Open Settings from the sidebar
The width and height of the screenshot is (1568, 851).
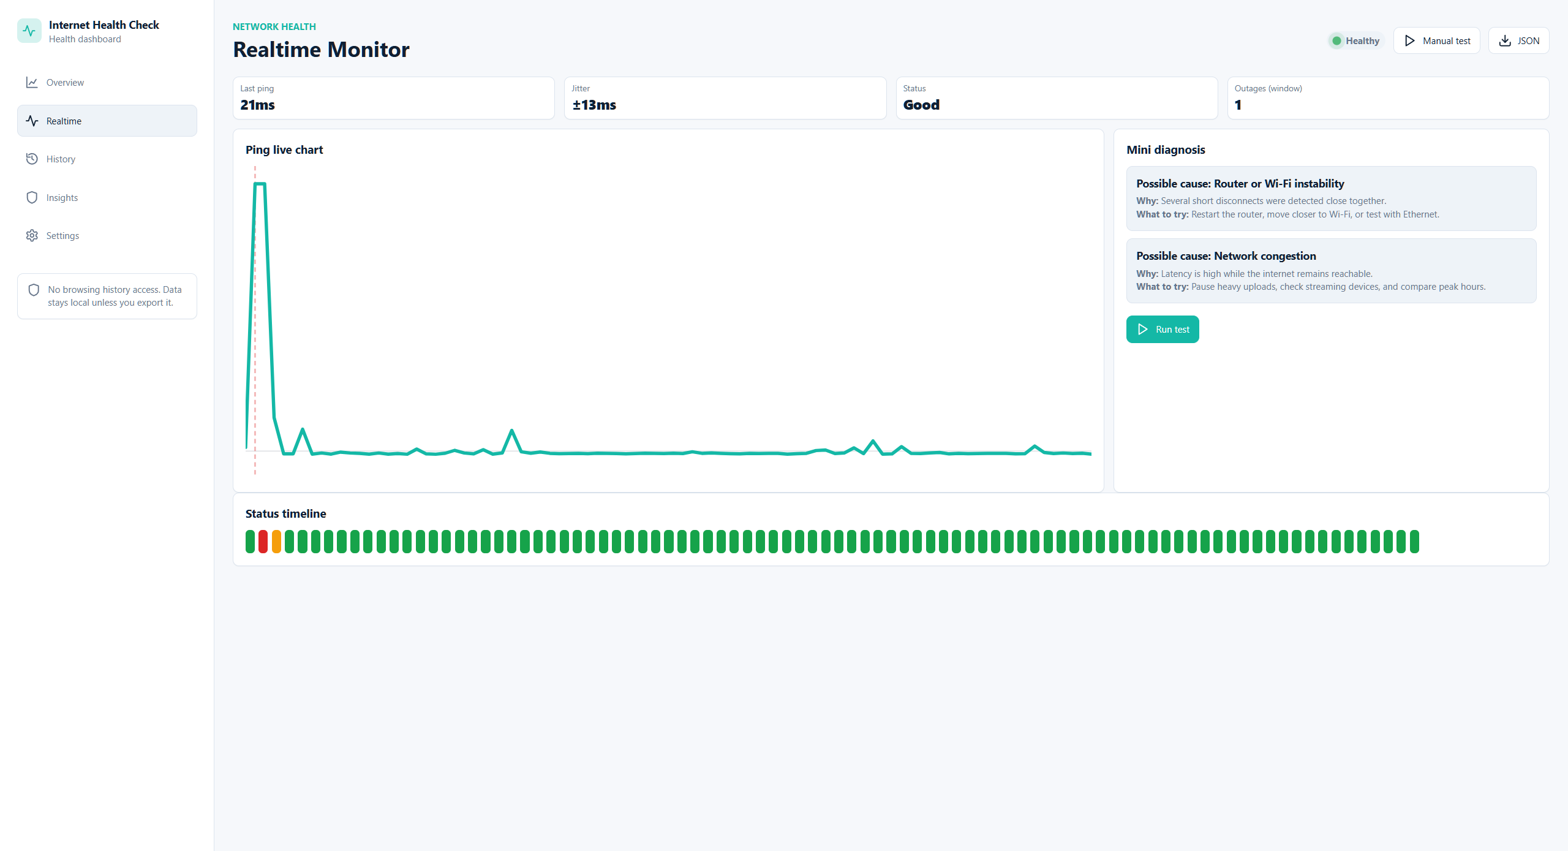pyautogui.click(x=107, y=235)
